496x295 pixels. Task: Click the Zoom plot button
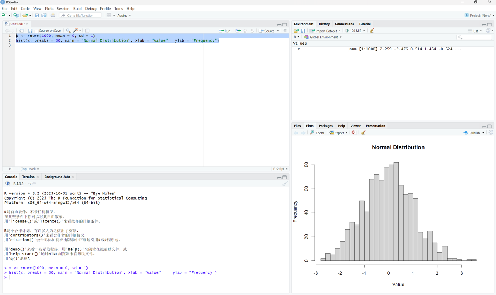click(317, 133)
